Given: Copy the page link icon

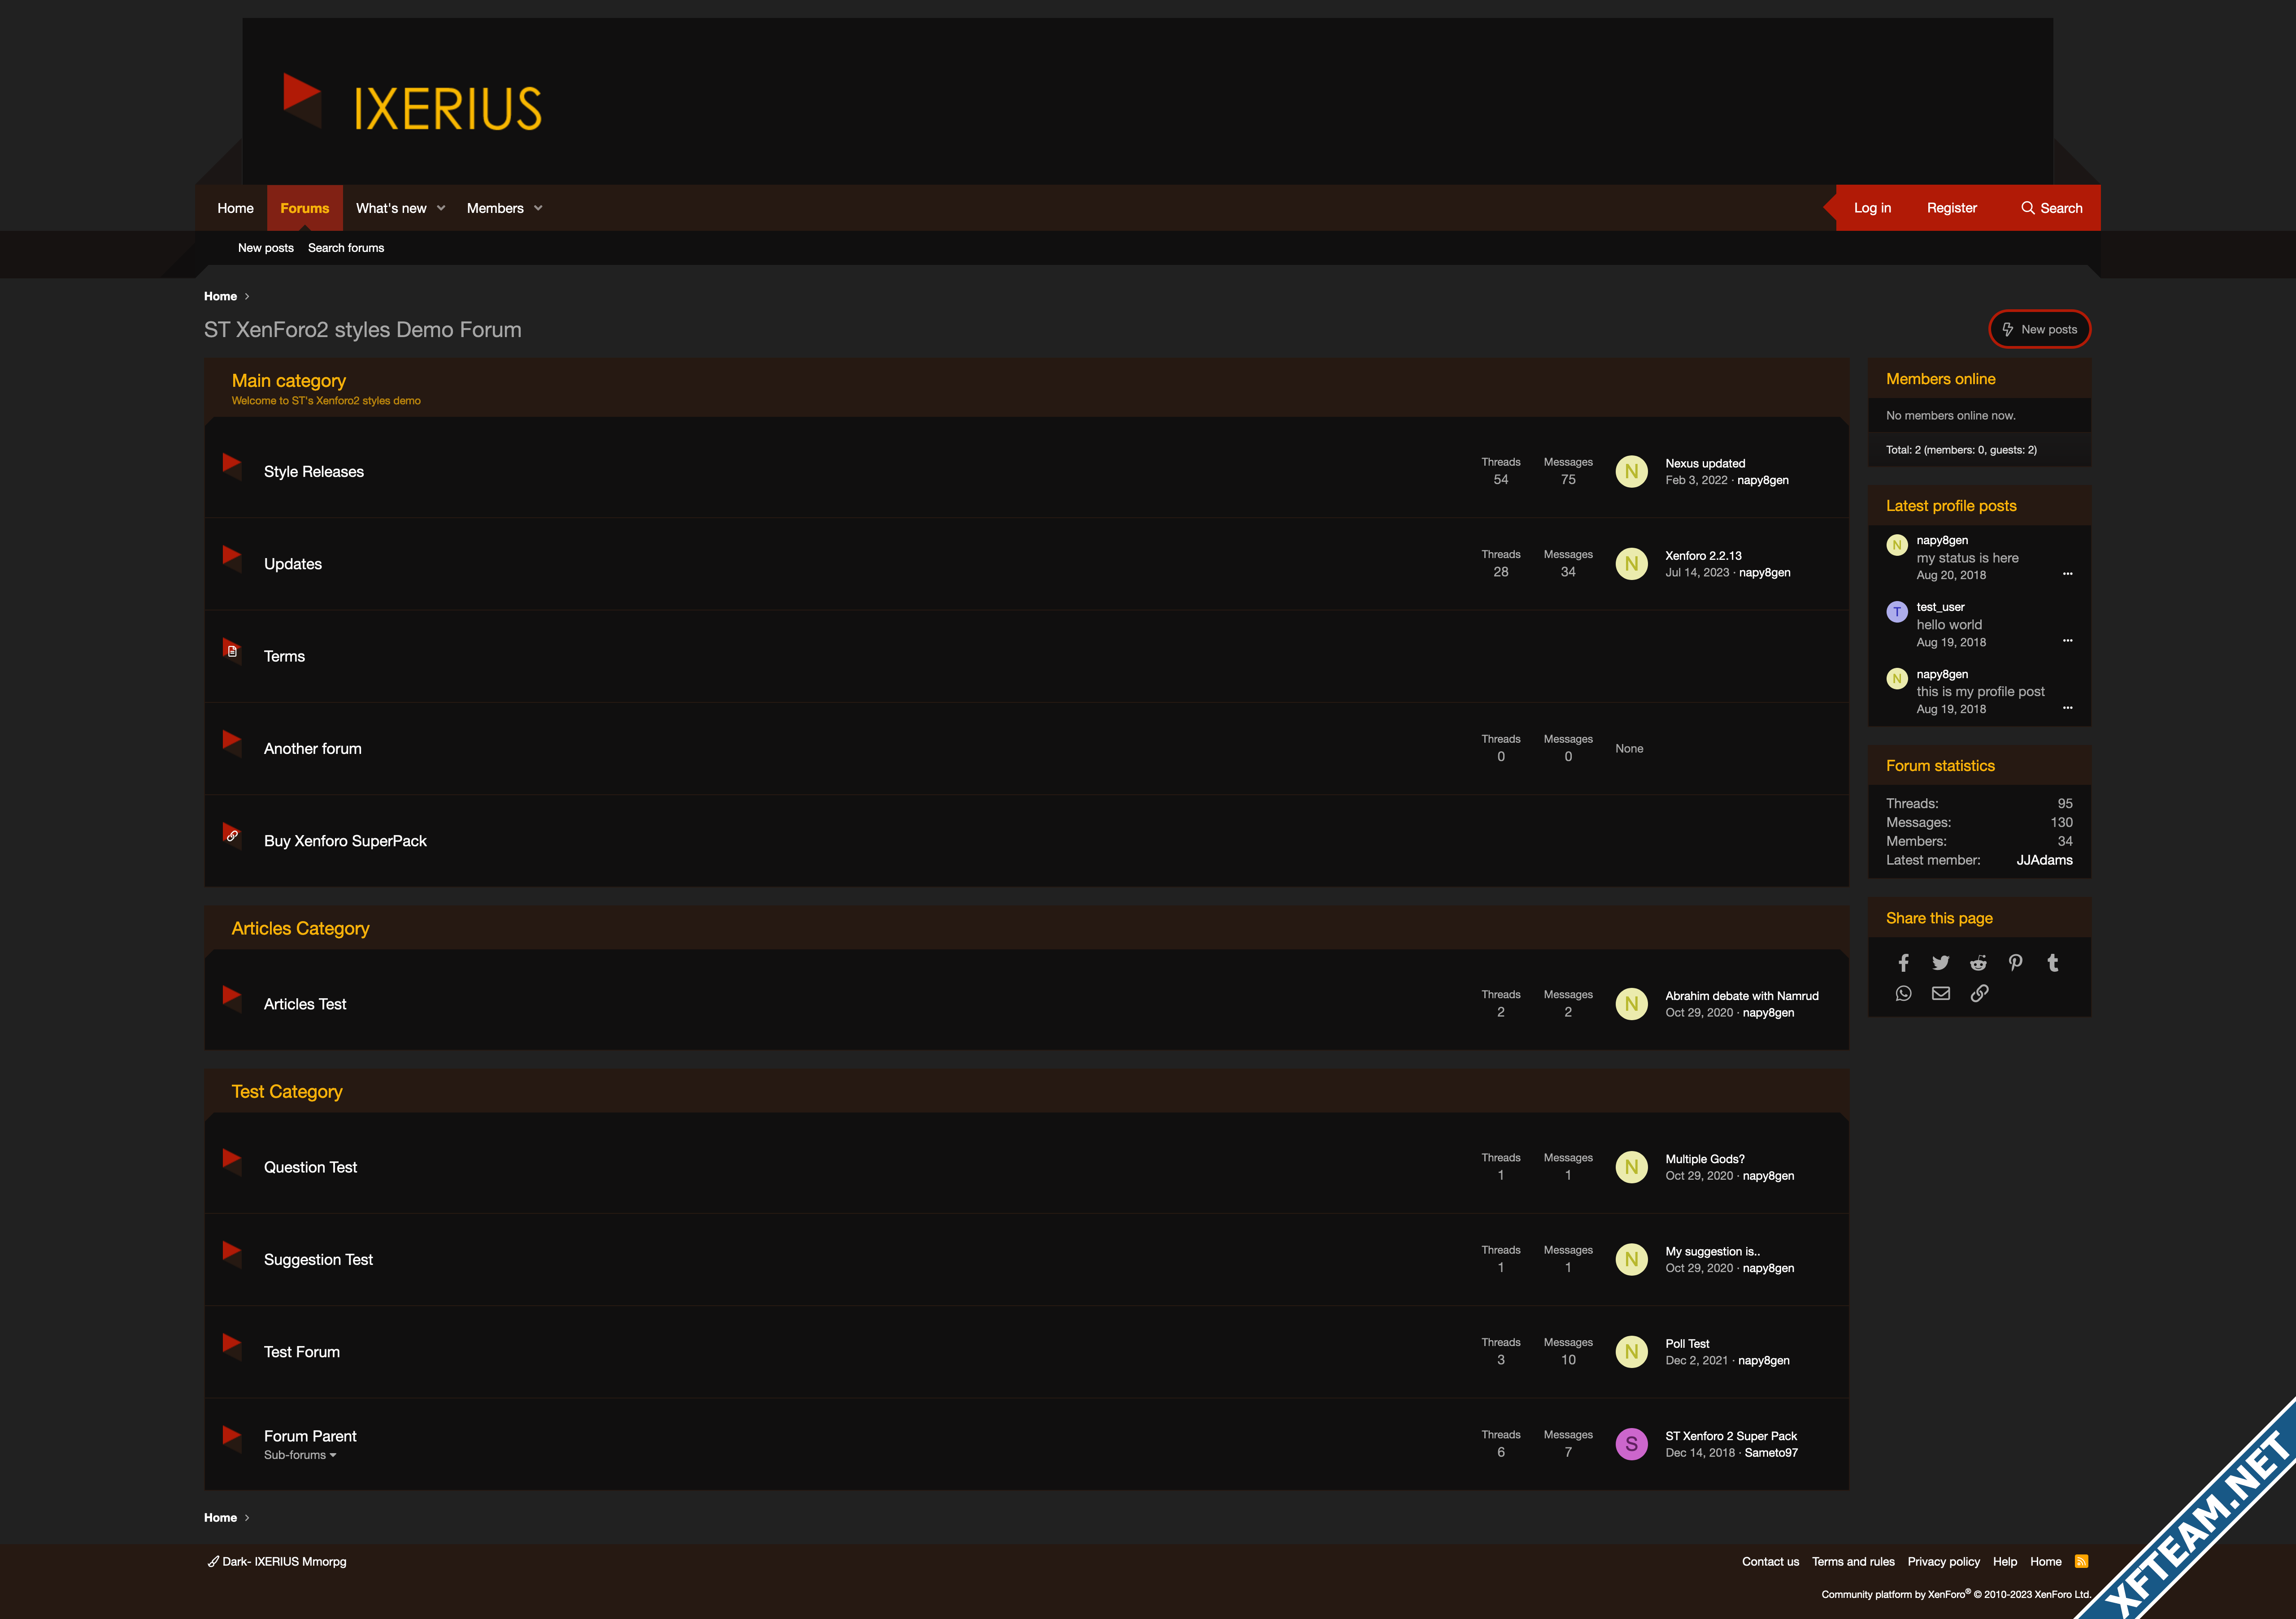Looking at the screenshot, I should [1979, 992].
